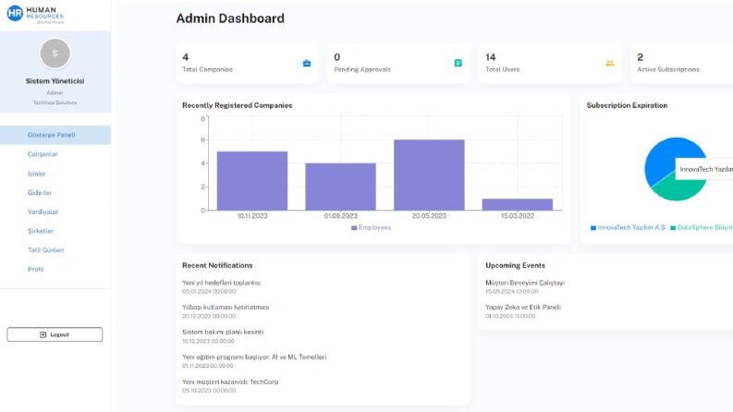Click the yellow people icon on Total Users
Viewport: 733px width, 412px height.
pos(609,63)
